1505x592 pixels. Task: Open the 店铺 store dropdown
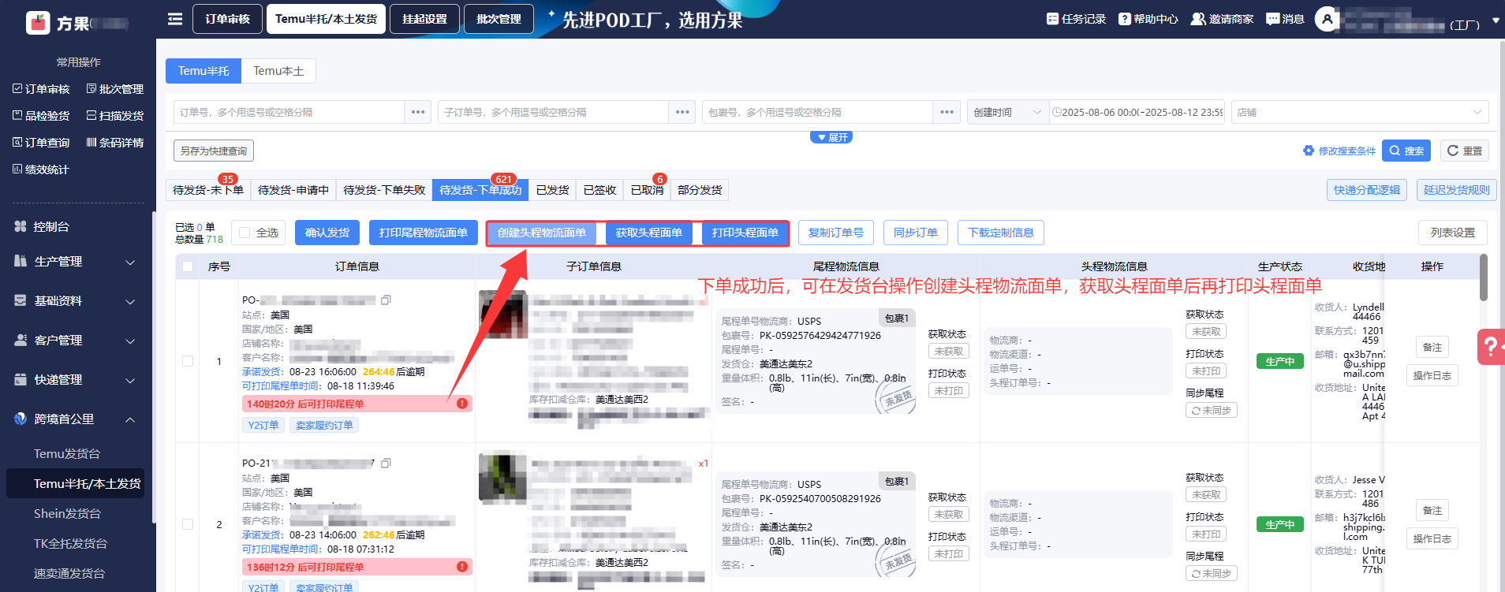click(x=1360, y=112)
